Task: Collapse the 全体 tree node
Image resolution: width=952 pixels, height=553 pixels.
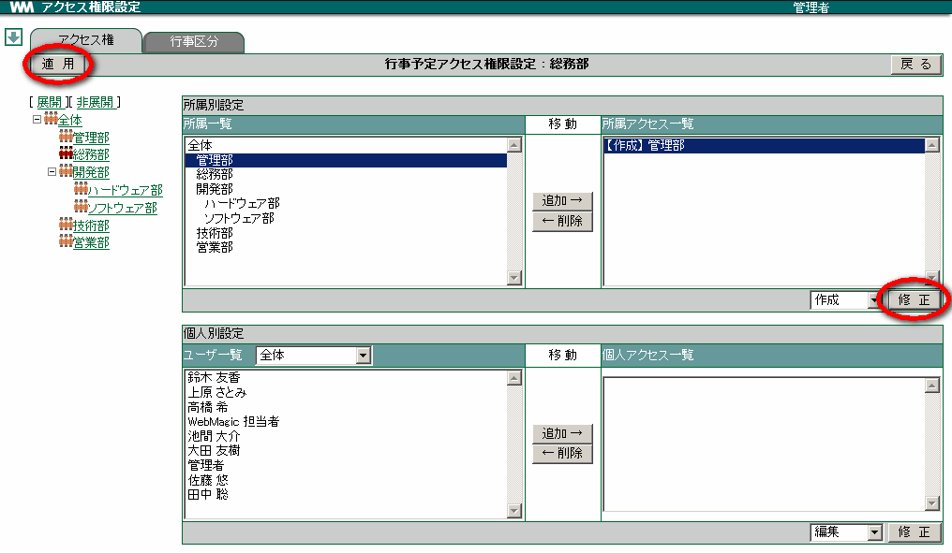Action: click(x=37, y=120)
